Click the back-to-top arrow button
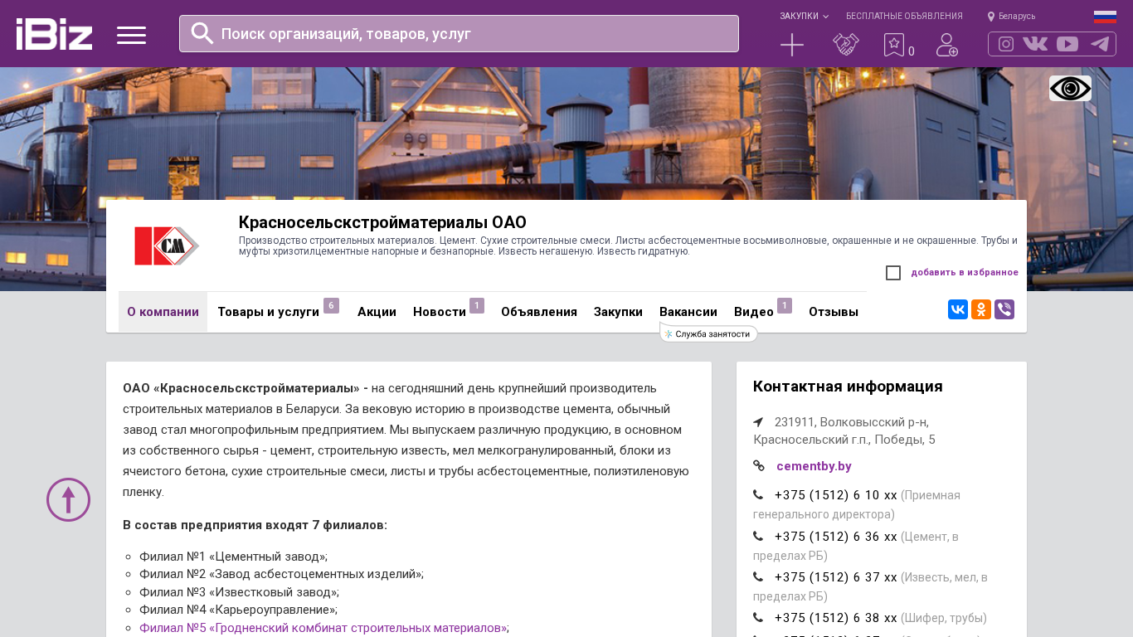Viewport: 1133px width, 637px height. 68,499
